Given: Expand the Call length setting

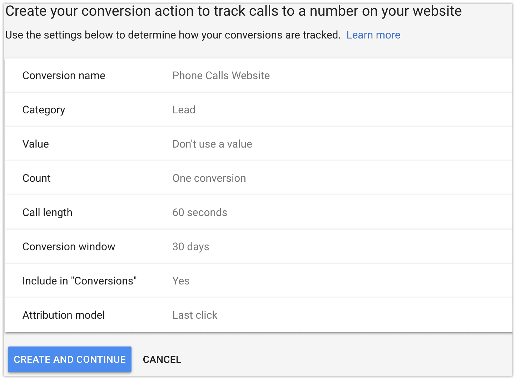Looking at the screenshot, I should click(48, 212).
